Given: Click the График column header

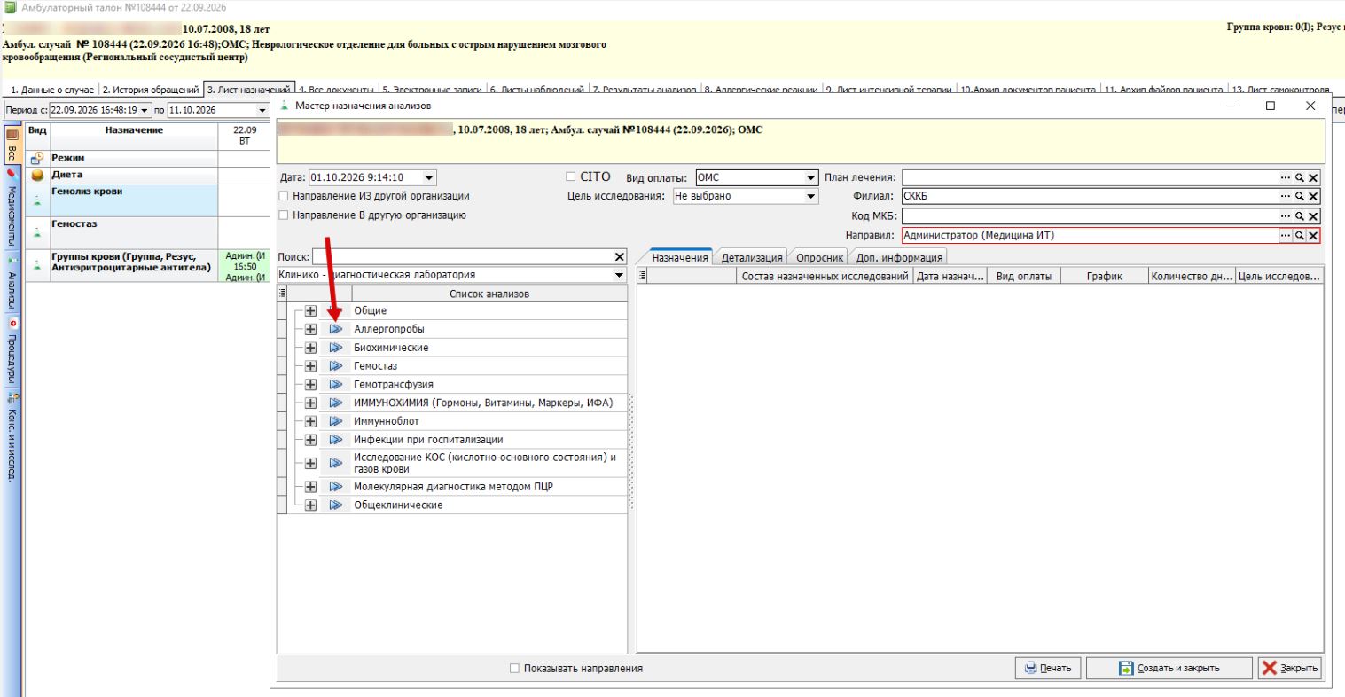Looking at the screenshot, I should pyautogui.click(x=1105, y=277).
